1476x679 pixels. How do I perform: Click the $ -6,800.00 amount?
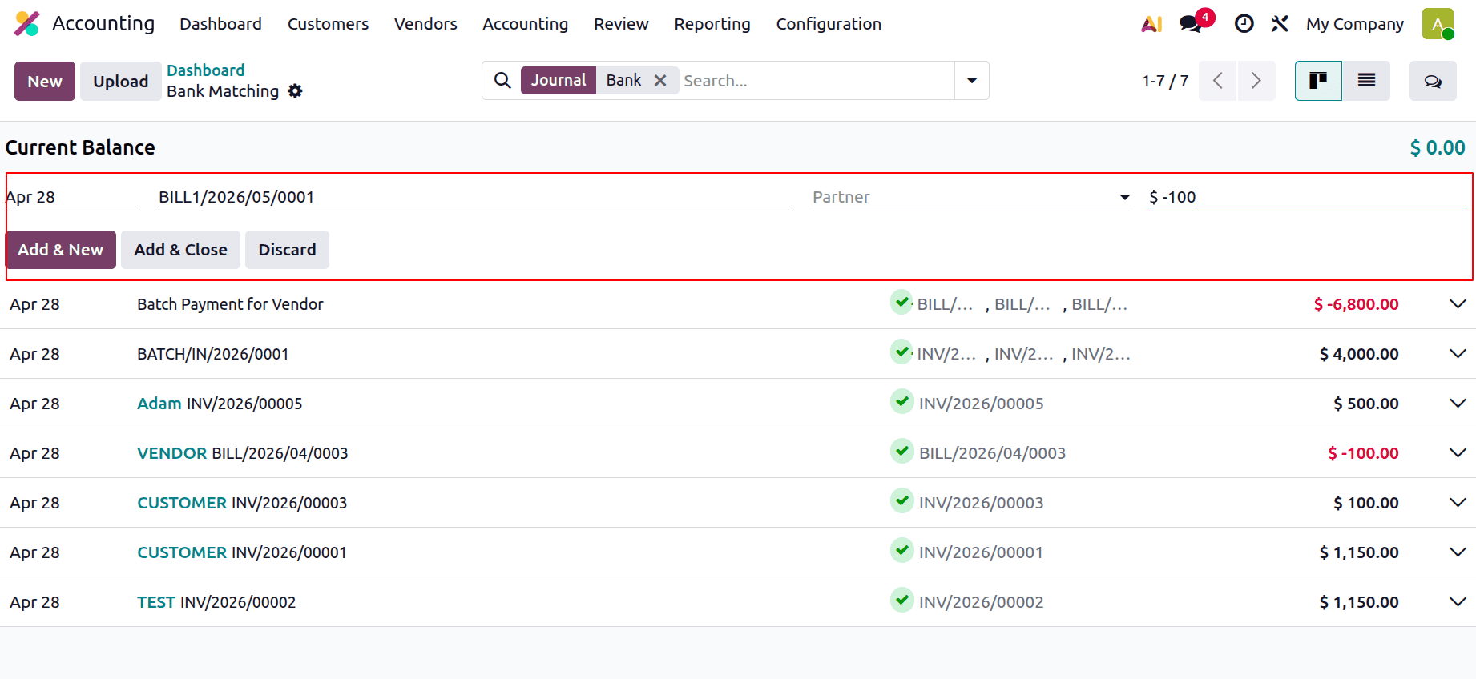click(x=1356, y=304)
